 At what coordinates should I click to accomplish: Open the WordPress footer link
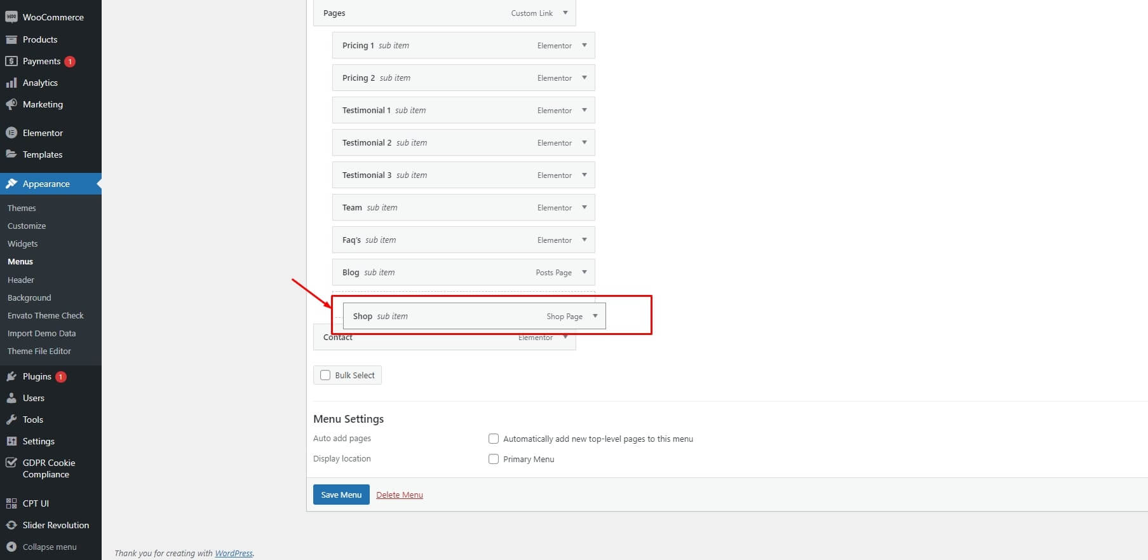(x=234, y=553)
